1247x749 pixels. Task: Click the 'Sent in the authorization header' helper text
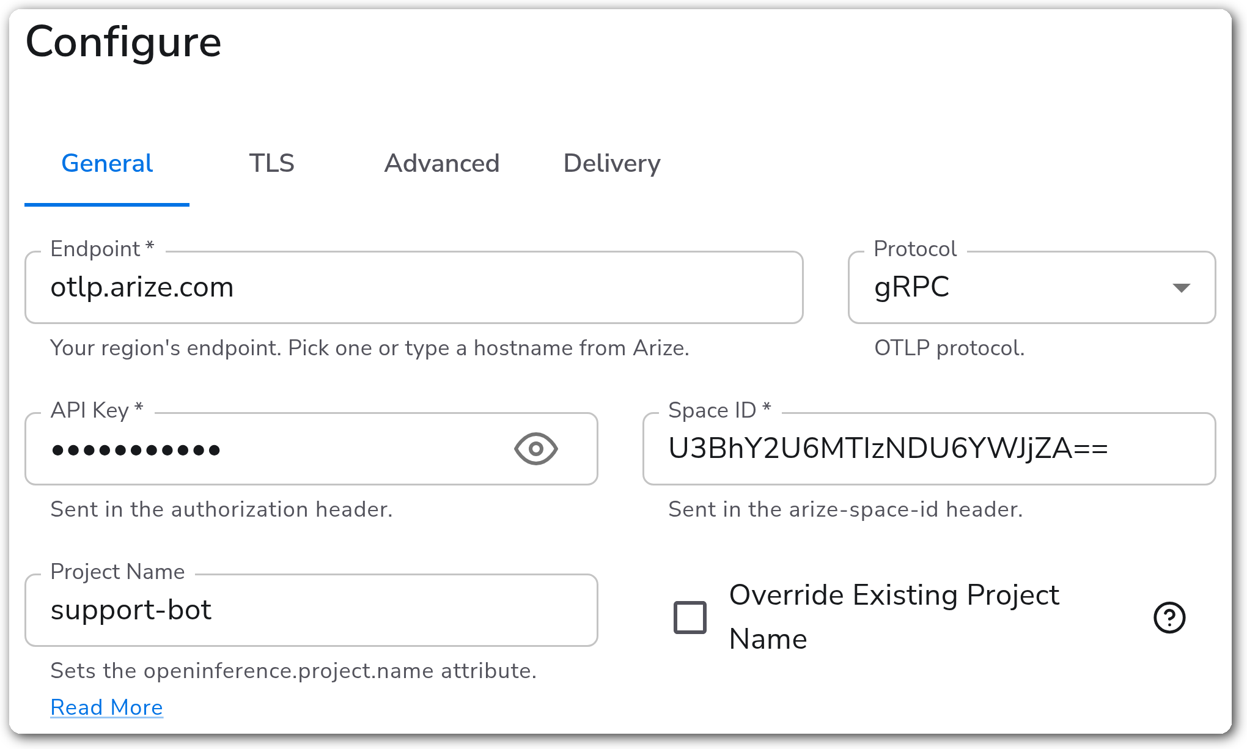point(221,509)
